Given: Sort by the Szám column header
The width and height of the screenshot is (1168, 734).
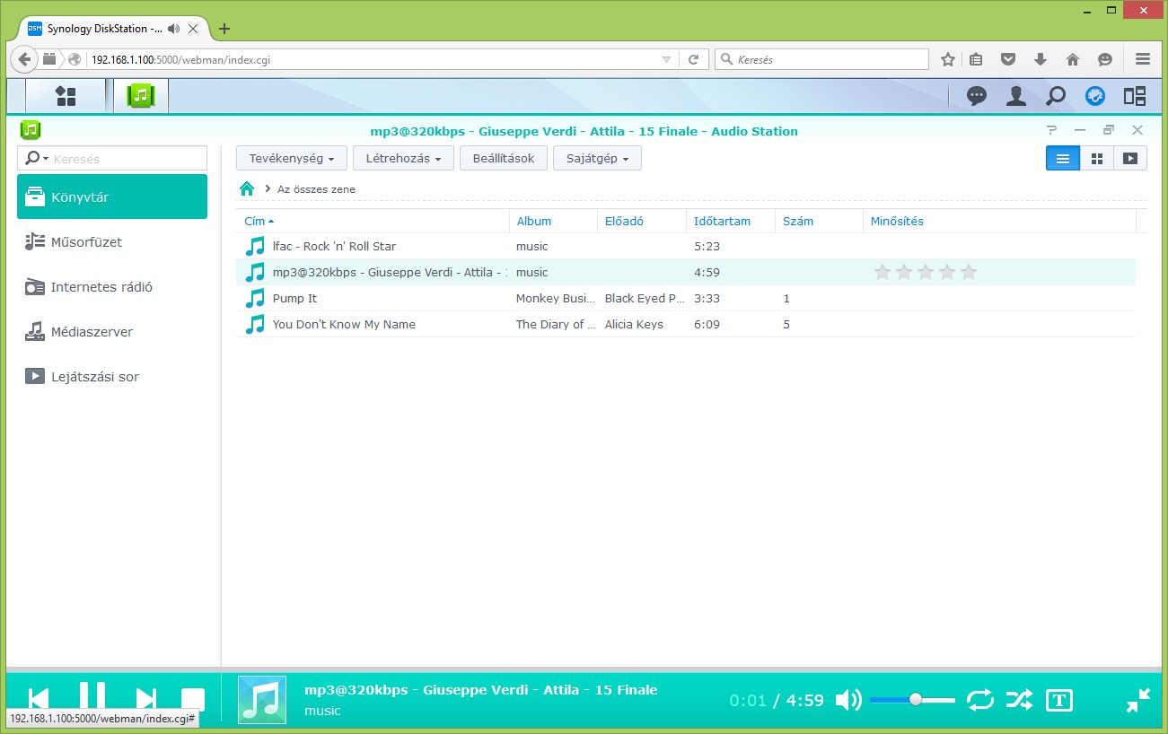Looking at the screenshot, I should tap(819, 221).
